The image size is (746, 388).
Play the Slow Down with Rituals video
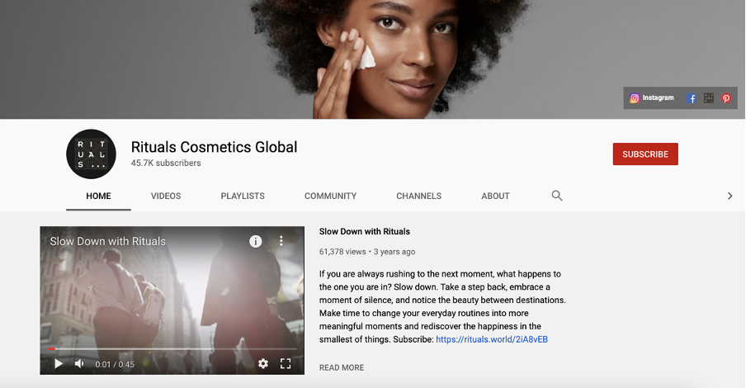59,363
